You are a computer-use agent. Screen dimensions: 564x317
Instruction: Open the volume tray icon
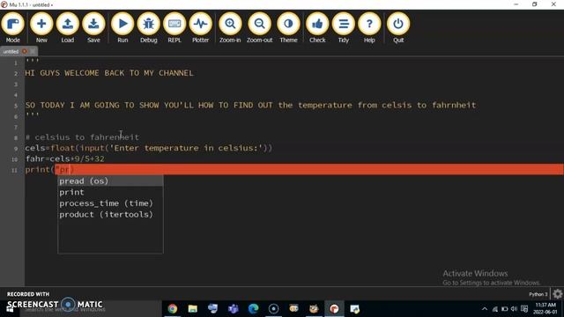click(x=514, y=309)
